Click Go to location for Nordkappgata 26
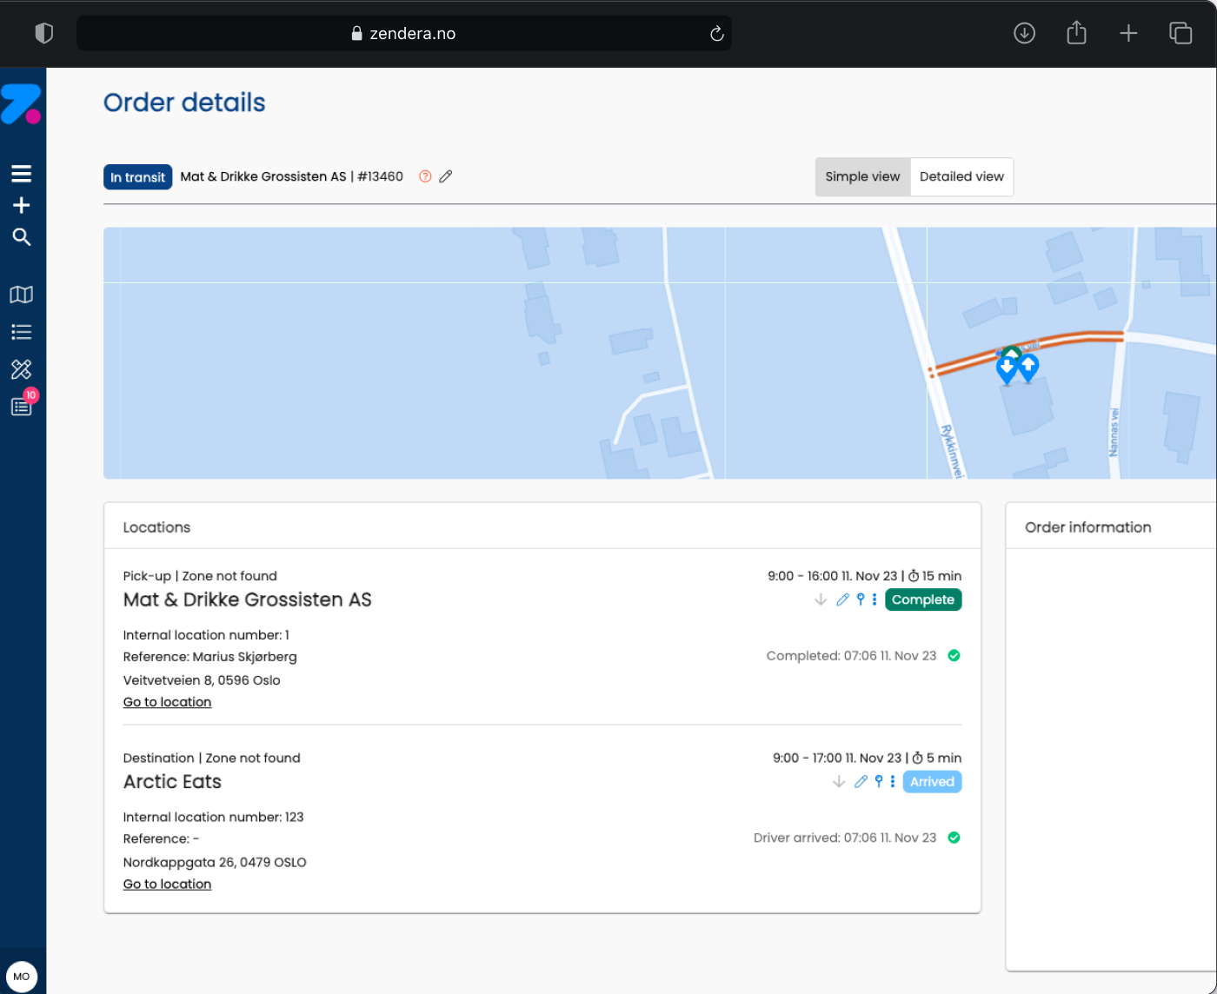Image resolution: width=1217 pixels, height=994 pixels. pos(167,884)
